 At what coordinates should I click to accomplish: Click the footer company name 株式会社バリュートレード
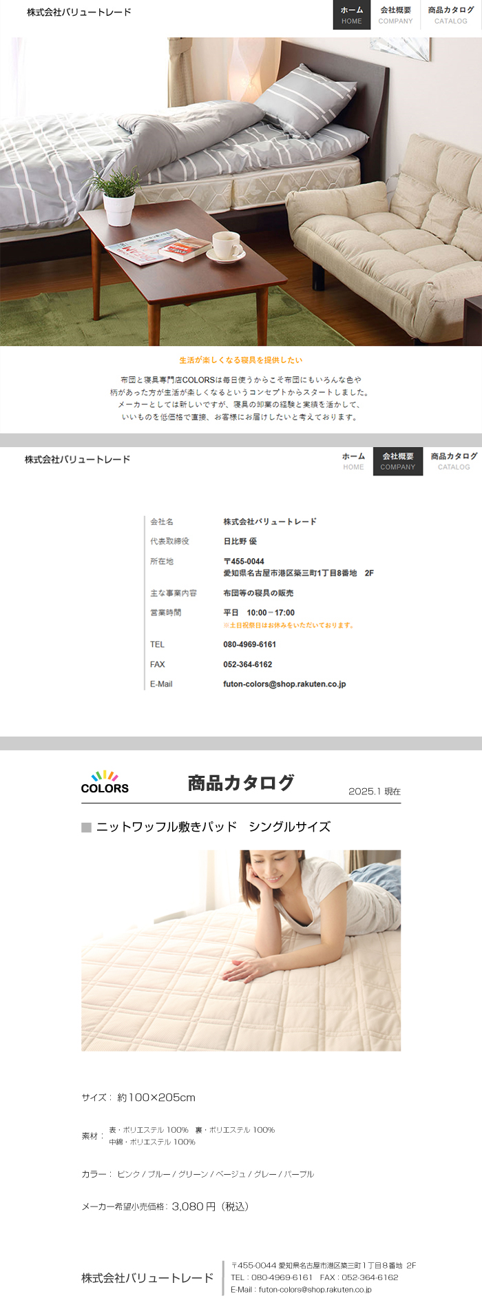(x=147, y=1278)
